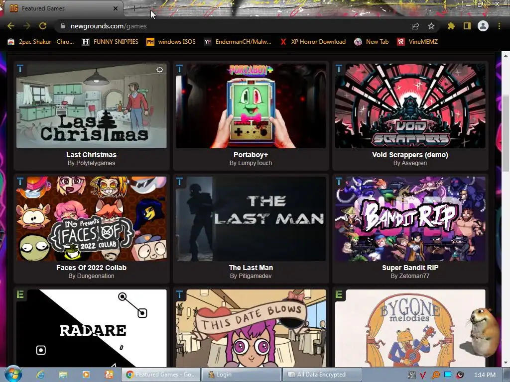This screenshot has height=382, width=510.
Task: Click the gear icon on Last Christmas thumbnail
Action: [x=159, y=70]
